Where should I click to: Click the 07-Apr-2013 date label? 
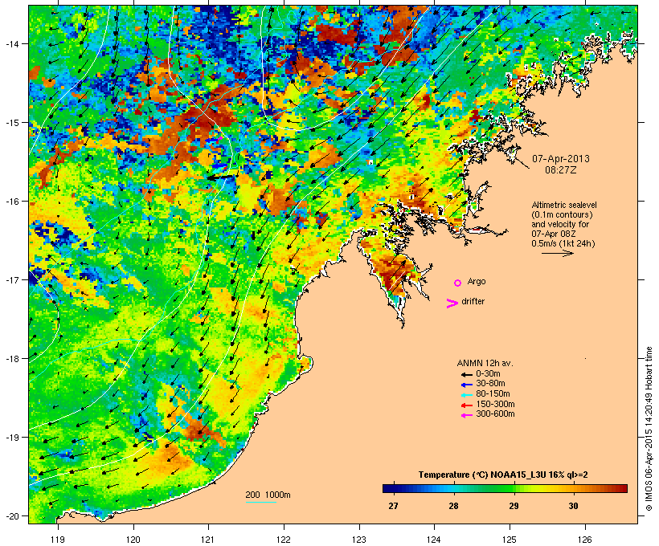561,159
